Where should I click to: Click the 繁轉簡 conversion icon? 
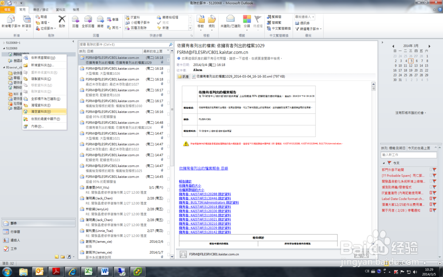269,17
